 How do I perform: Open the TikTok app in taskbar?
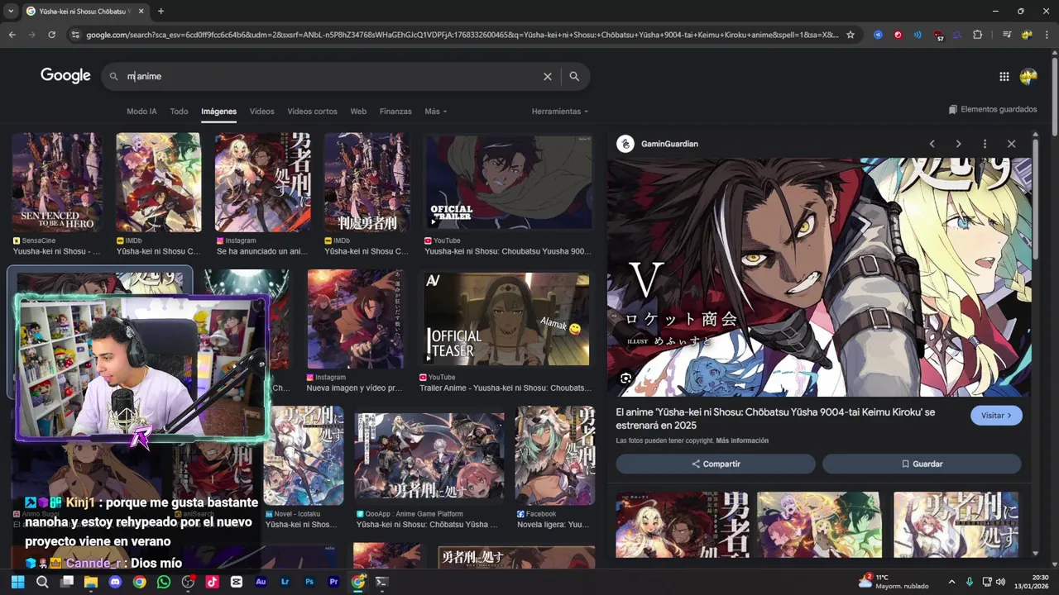pos(213,582)
